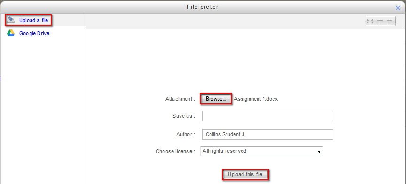Switch to tree hierarchy view

pos(390,21)
